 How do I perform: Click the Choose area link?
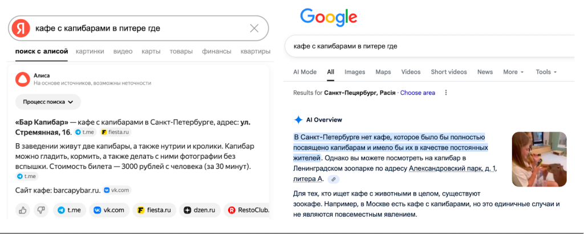[417, 92]
